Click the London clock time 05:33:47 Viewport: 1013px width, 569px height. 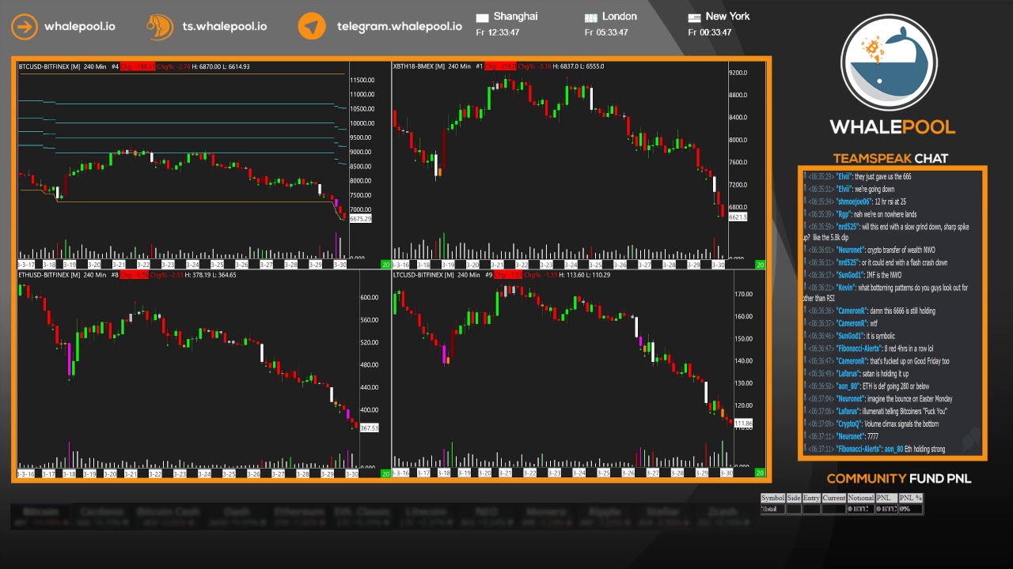click(613, 32)
